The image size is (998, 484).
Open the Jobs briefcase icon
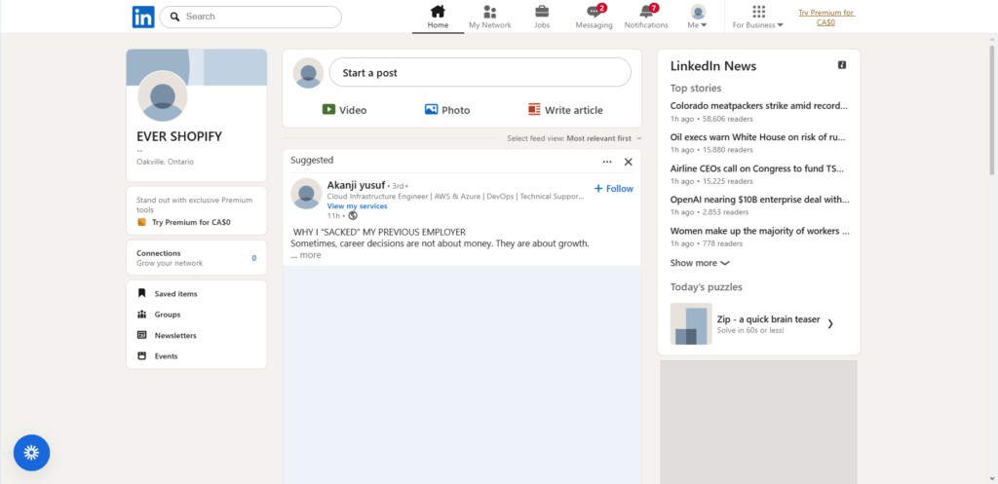tap(542, 13)
